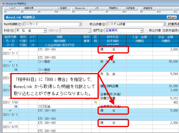Click the ヘルプ (F1) function button

[12, 8]
